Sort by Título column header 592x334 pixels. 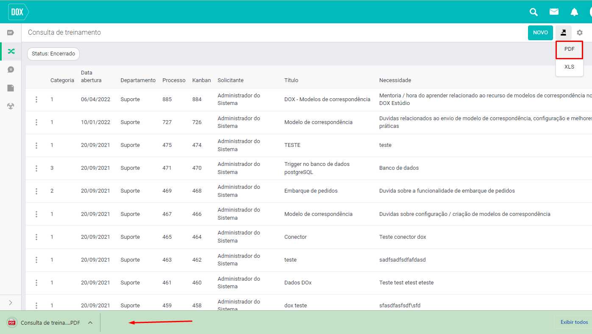[x=292, y=80]
